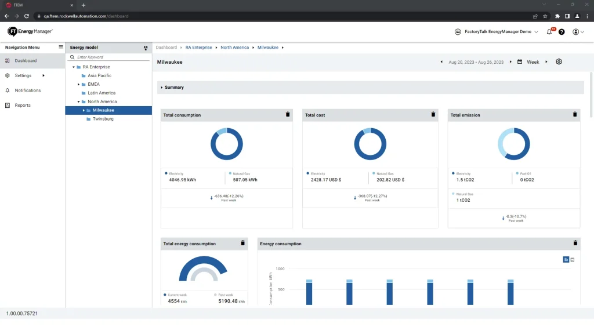Click the help question mark icon

coord(562,32)
